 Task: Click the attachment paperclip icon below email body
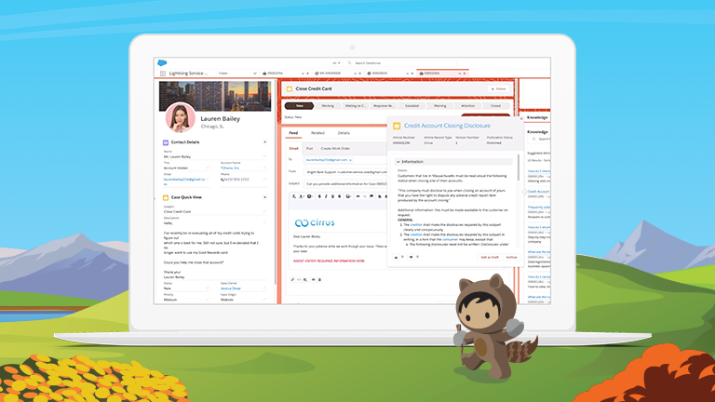[290, 277]
